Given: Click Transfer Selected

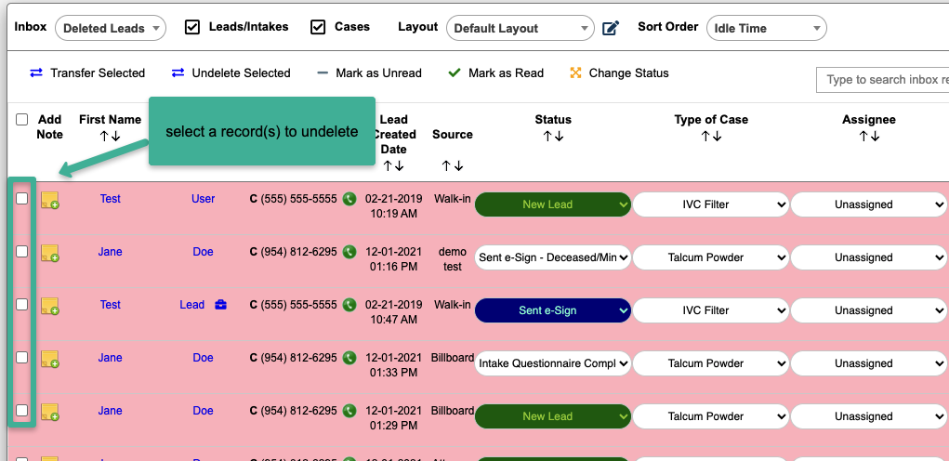Looking at the screenshot, I should point(87,73).
